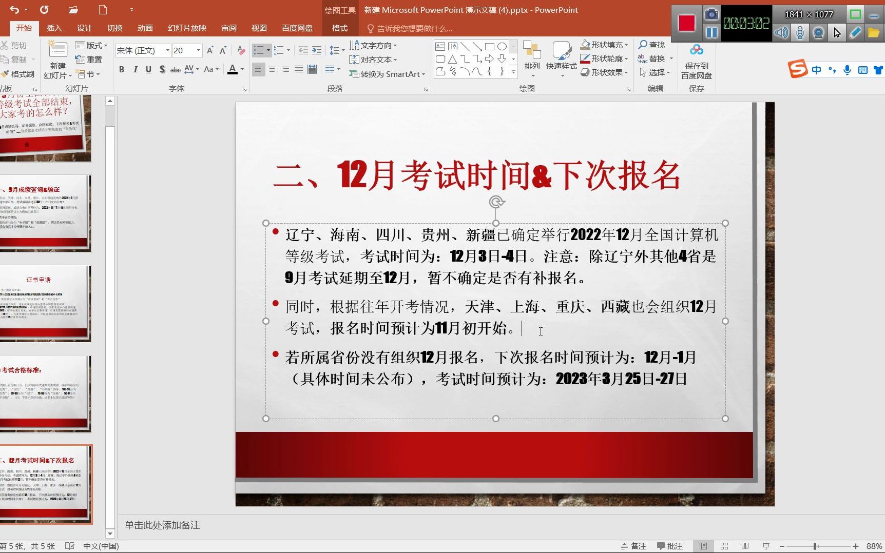
Task: Switch to the 插入 ribbon tab
Action: click(54, 28)
